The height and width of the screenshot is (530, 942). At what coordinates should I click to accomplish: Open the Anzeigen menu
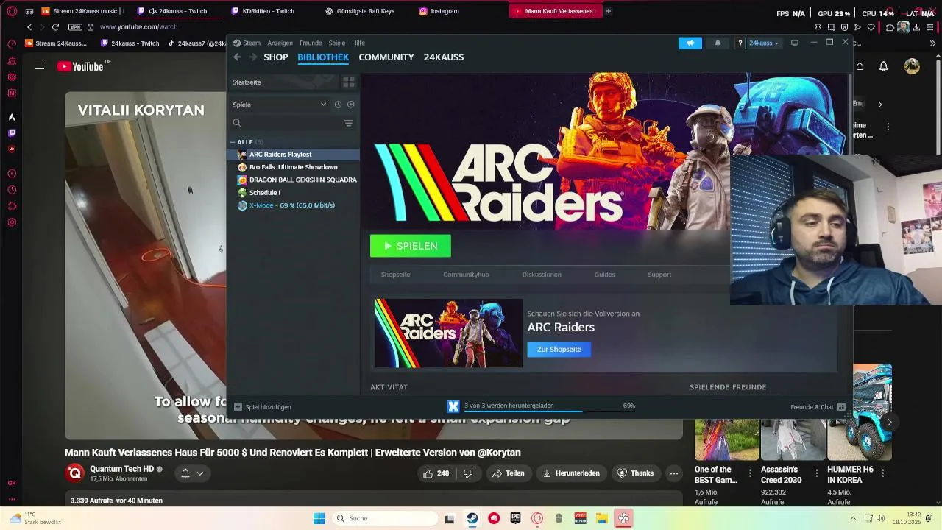[x=280, y=43]
